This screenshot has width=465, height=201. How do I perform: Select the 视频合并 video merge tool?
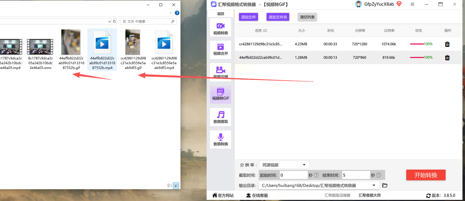tap(220, 50)
